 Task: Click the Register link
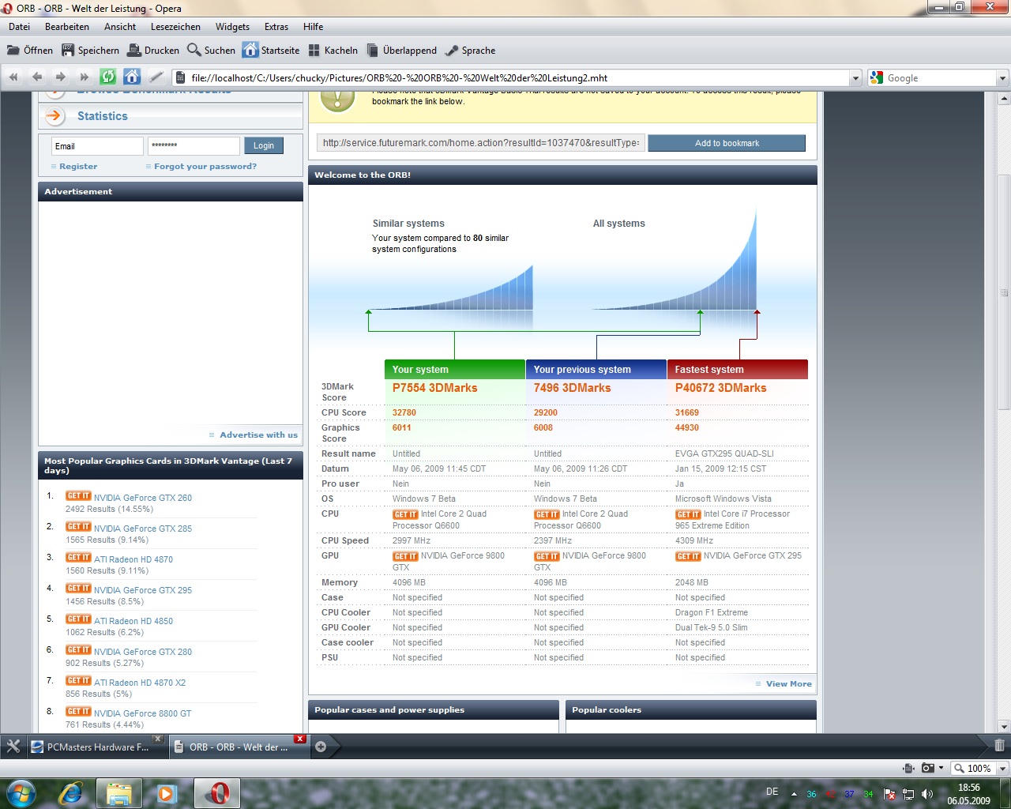click(78, 167)
